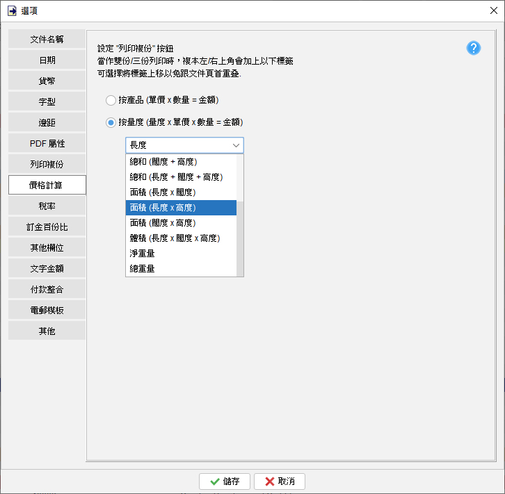Go to the 稅率 tab
Viewport: 505px width, 494px height.
tap(47, 206)
